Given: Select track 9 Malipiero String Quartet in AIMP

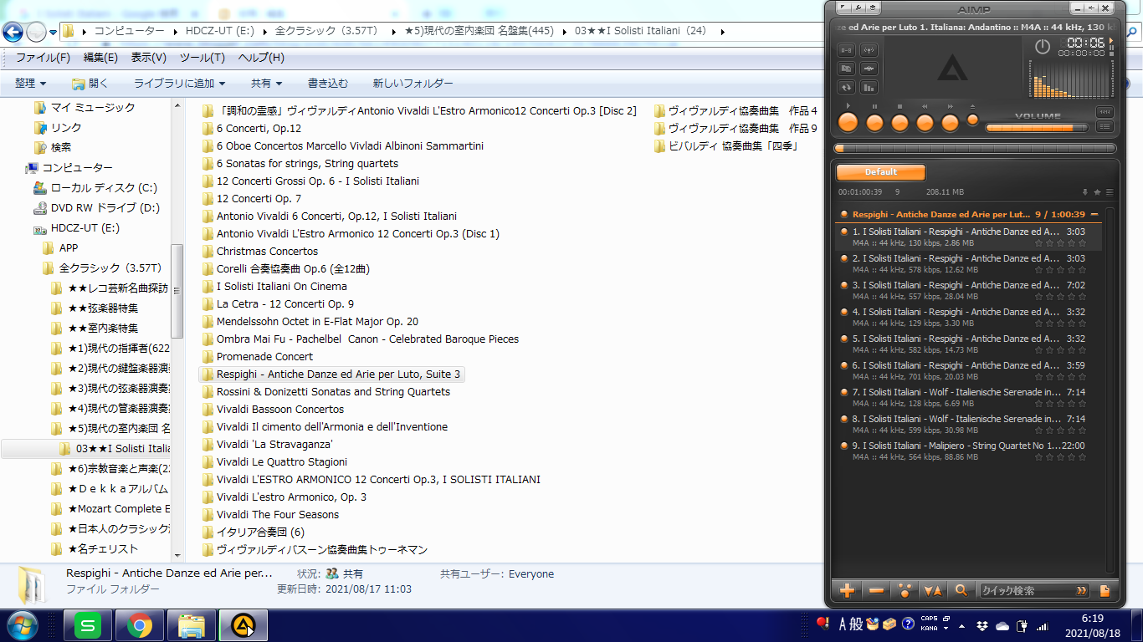Looking at the screenshot, I should (969, 451).
